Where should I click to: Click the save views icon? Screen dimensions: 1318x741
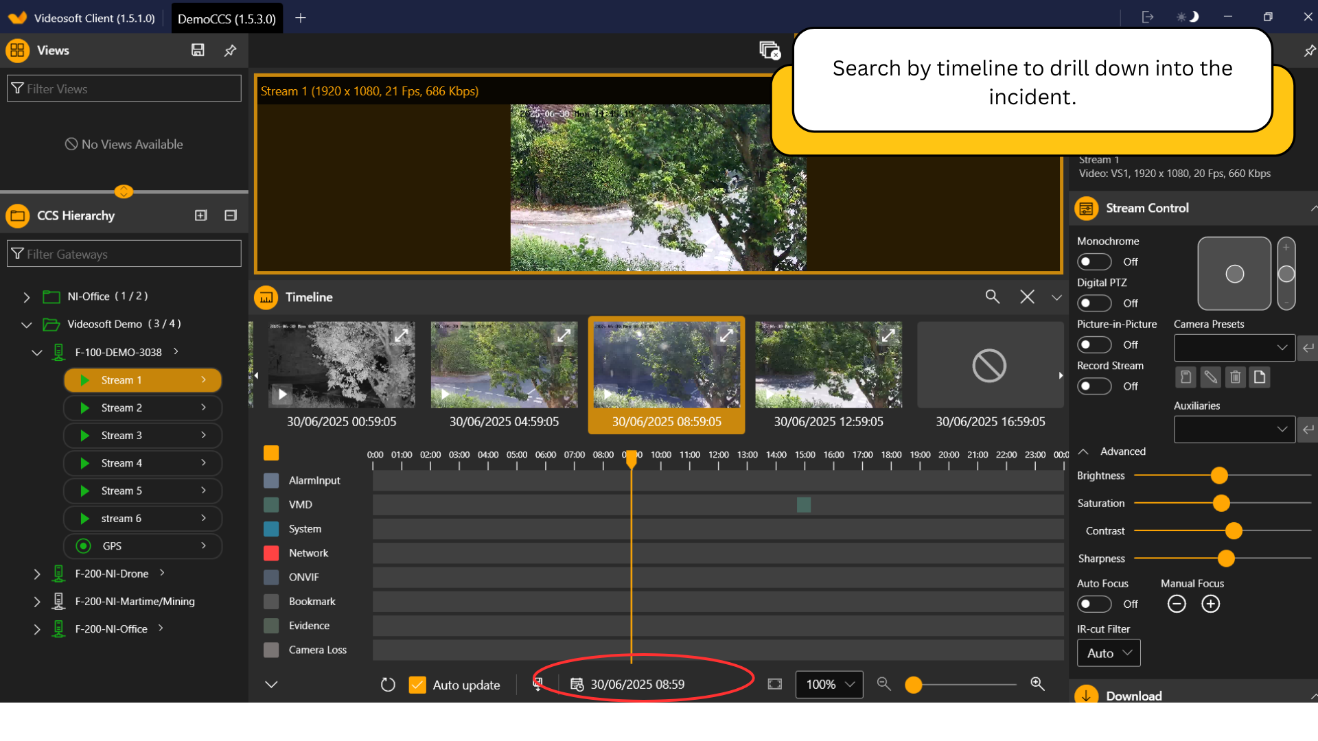[x=198, y=50]
